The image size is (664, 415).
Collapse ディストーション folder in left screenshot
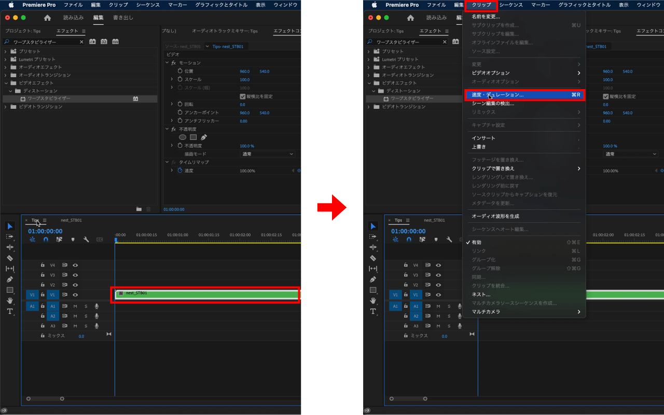[x=10, y=91]
